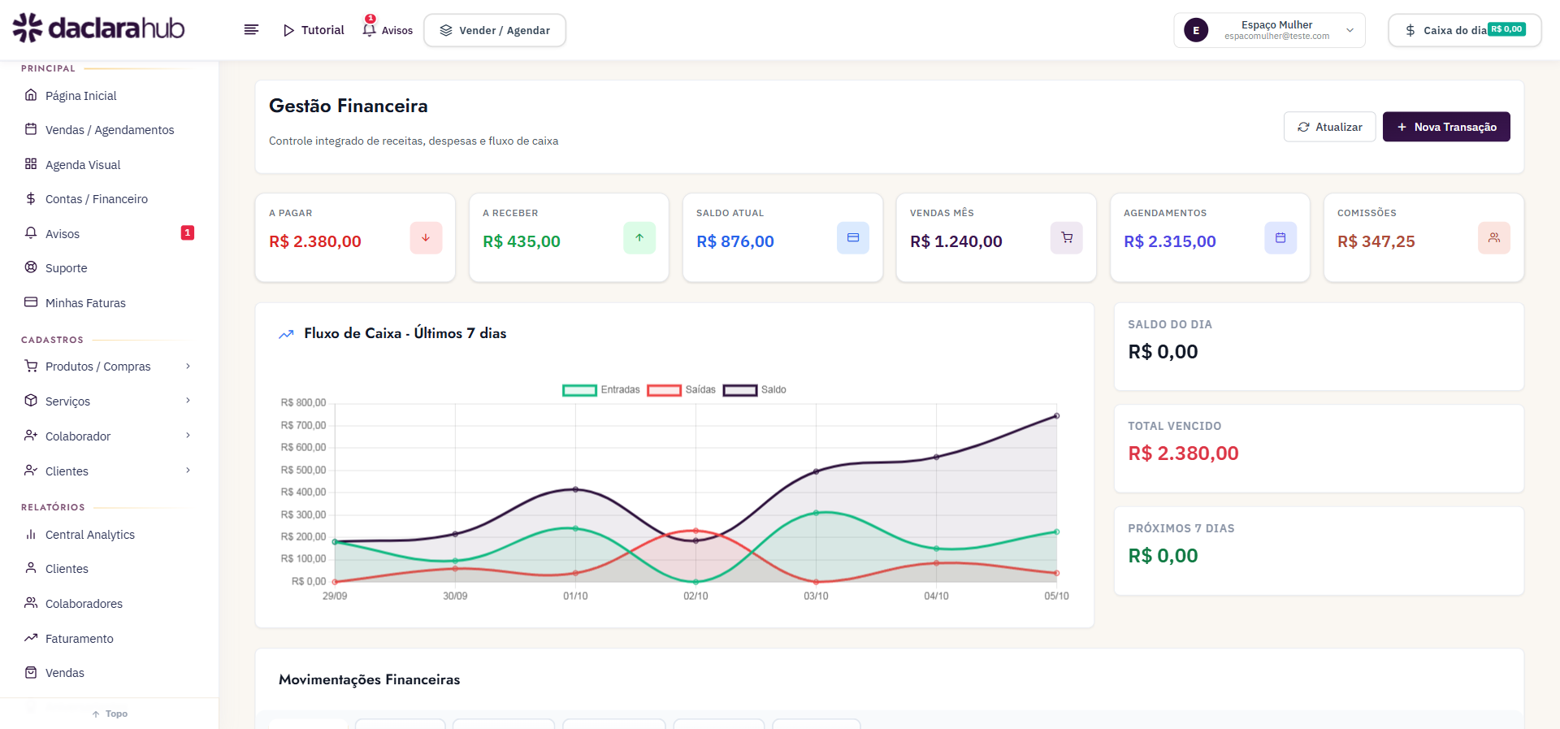The height and width of the screenshot is (729, 1560).
Task: Click the Saídas data point at 02/10
Action: point(695,531)
